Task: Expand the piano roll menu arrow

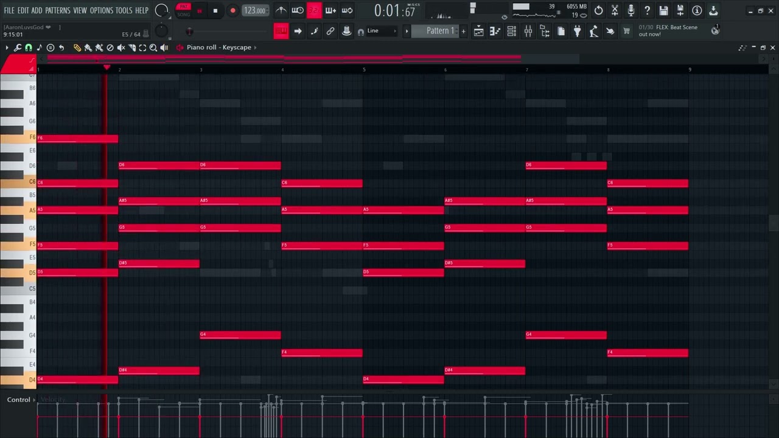Action: tap(7, 47)
